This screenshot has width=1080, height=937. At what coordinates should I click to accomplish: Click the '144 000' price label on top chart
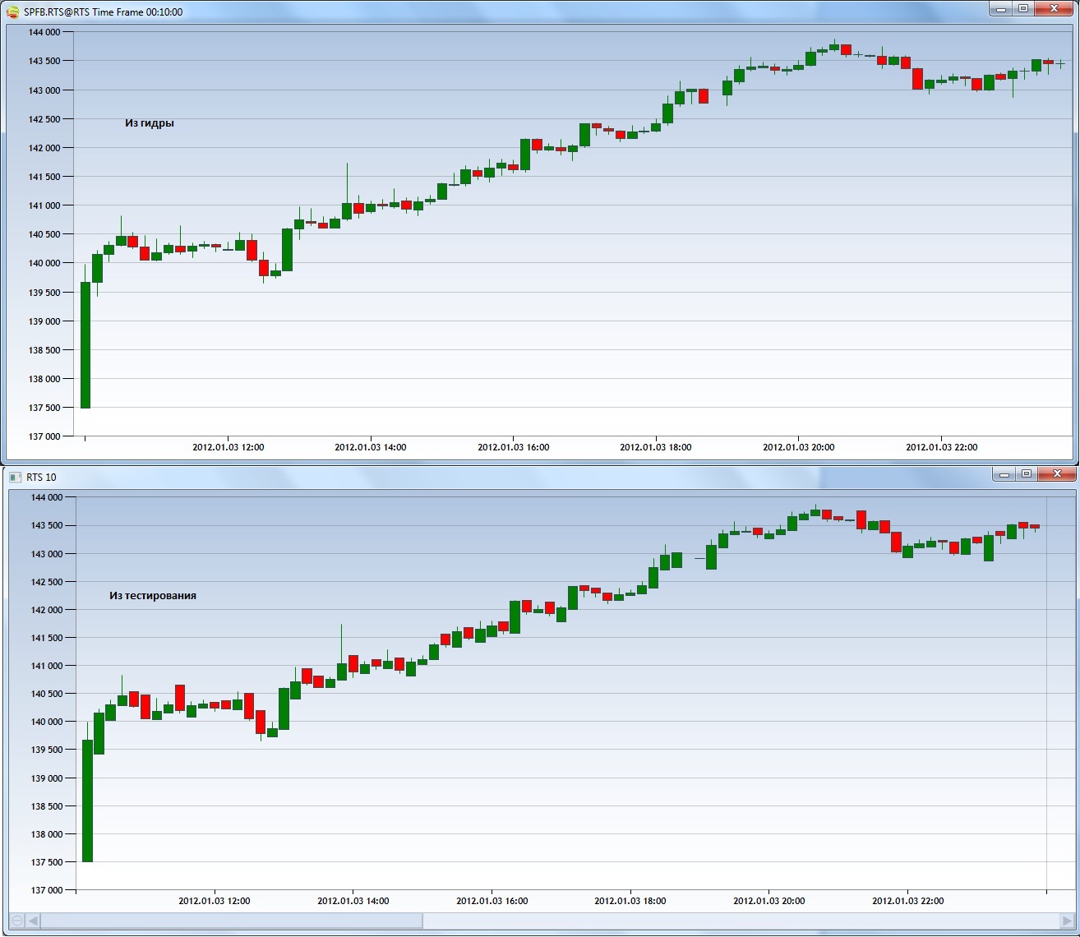pyautogui.click(x=44, y=32)
